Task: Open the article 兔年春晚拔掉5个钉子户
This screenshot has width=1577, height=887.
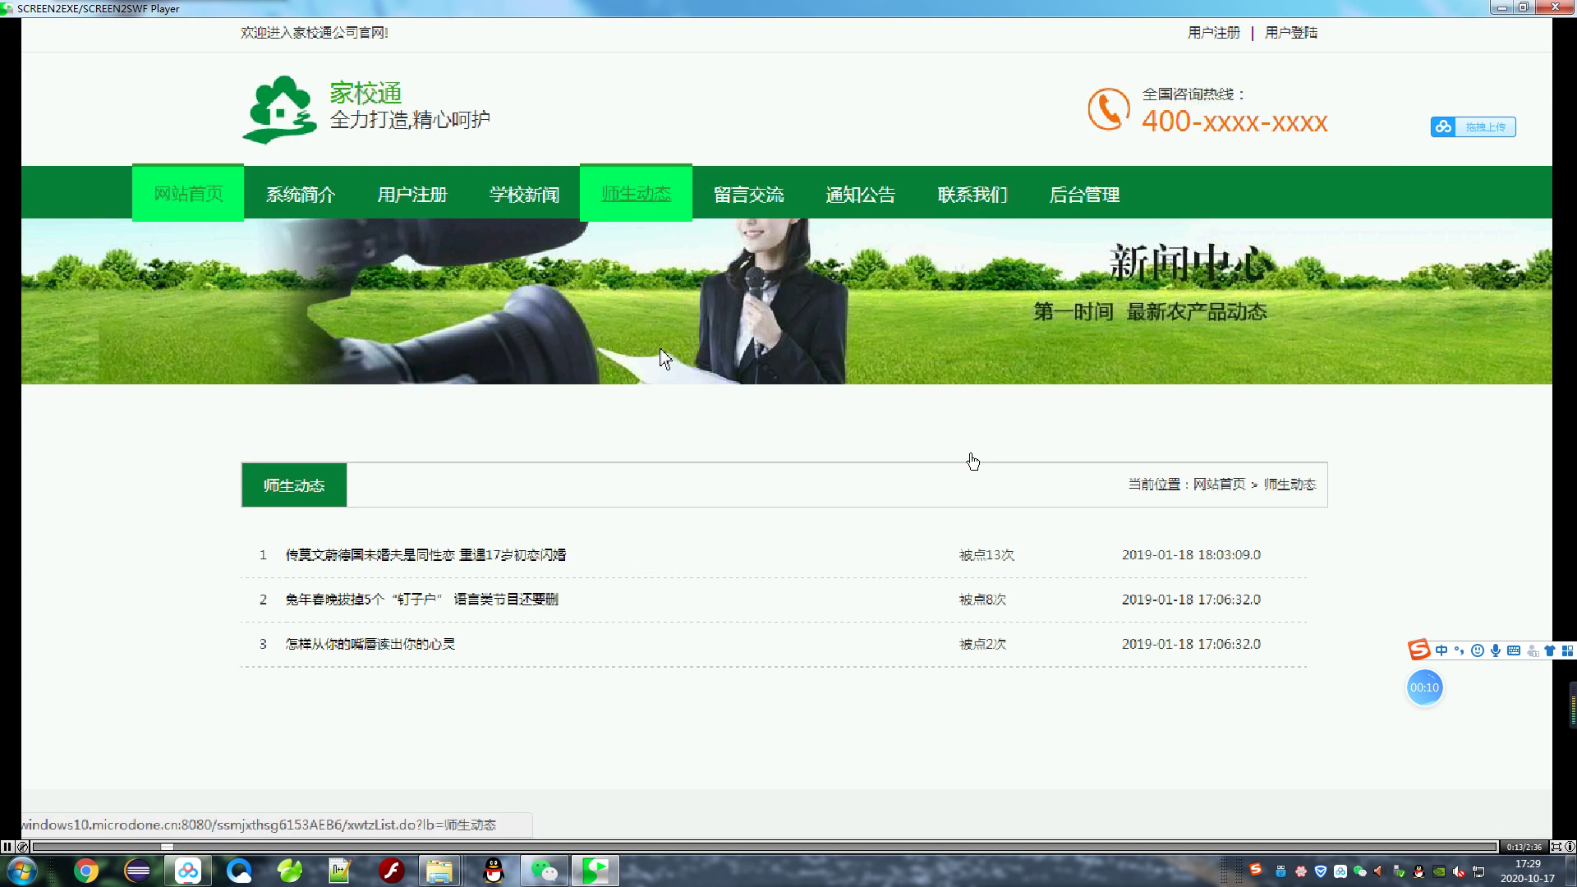Action: coord(421,600)
